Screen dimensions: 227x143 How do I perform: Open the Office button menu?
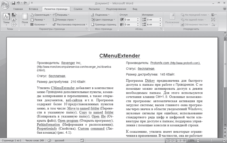tap(5, 5)
